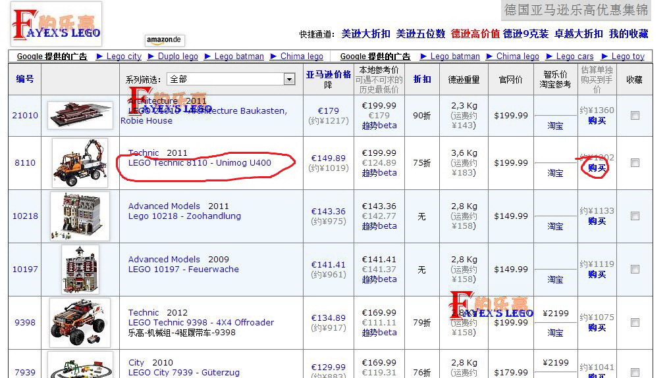Click the €149.89 Amazon price

328,158
